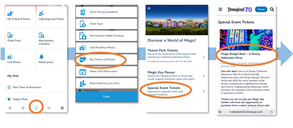Click the blue Tickets button
293x128 pixels.
click(x=261, y=9)
